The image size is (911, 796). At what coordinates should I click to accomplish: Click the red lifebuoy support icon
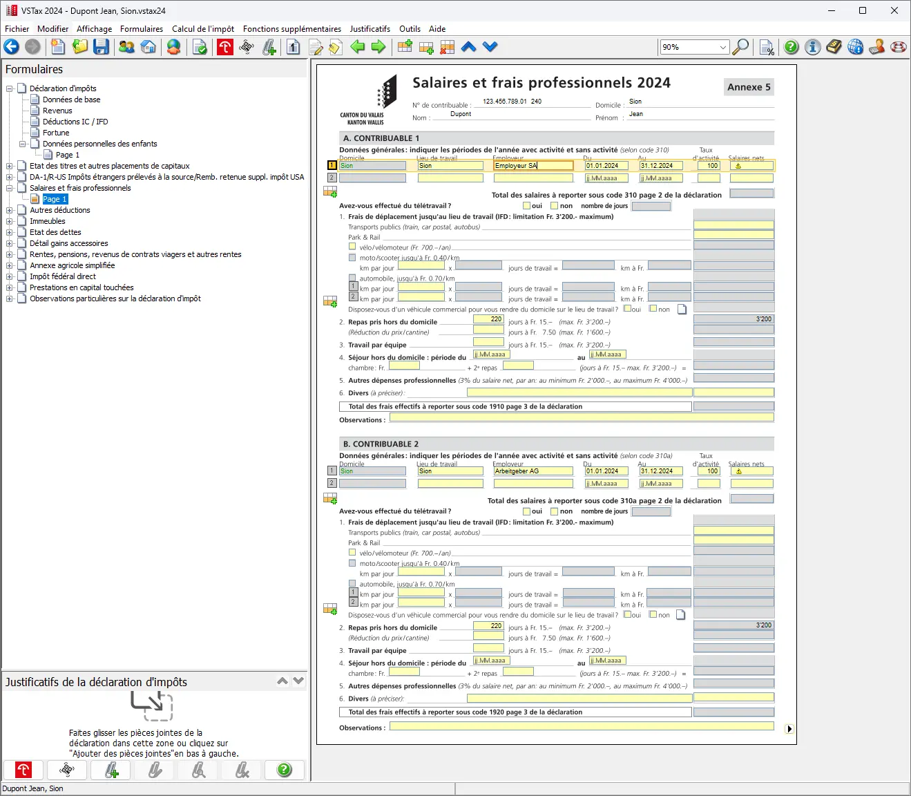pos(899,47)
